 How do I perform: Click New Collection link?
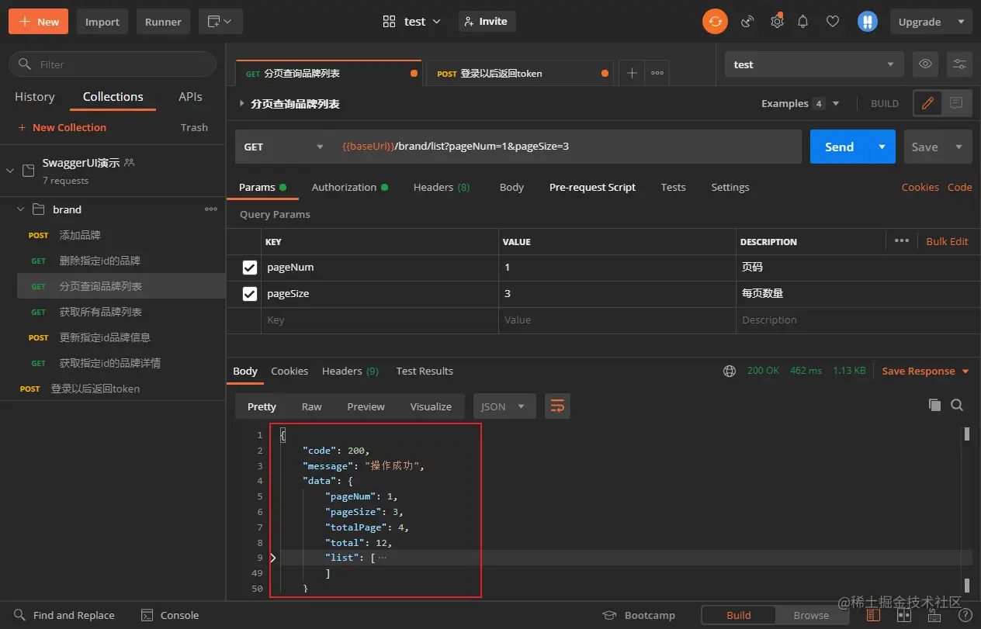click(62, 127)
